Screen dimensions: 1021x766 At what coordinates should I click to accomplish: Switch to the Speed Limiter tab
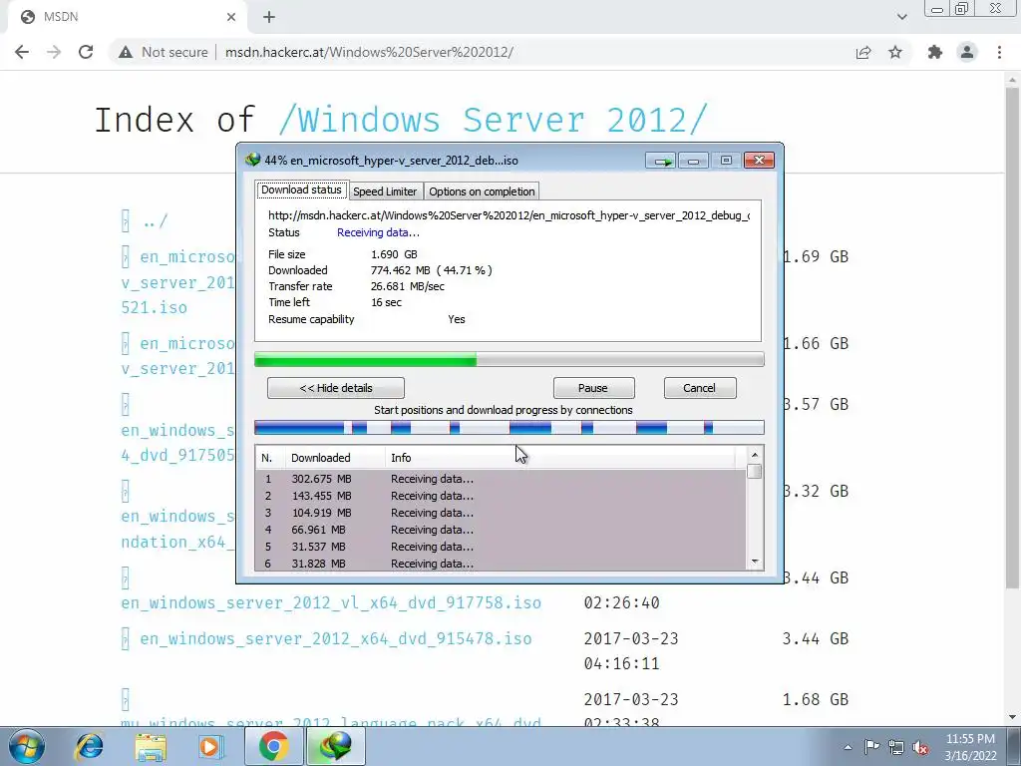pos(385,191)
